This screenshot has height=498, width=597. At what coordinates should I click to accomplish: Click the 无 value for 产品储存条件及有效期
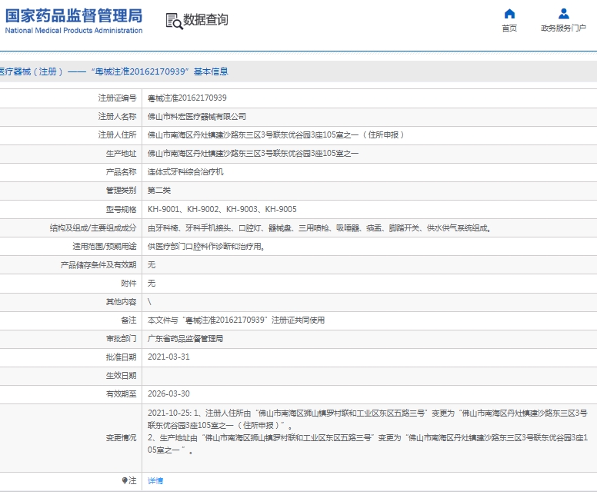click(x=152, y=265)
